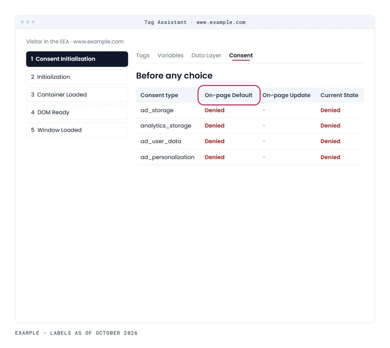Click the Before any choice heading
The height and width of the screenshot is (348, 390).
(174, 75)
